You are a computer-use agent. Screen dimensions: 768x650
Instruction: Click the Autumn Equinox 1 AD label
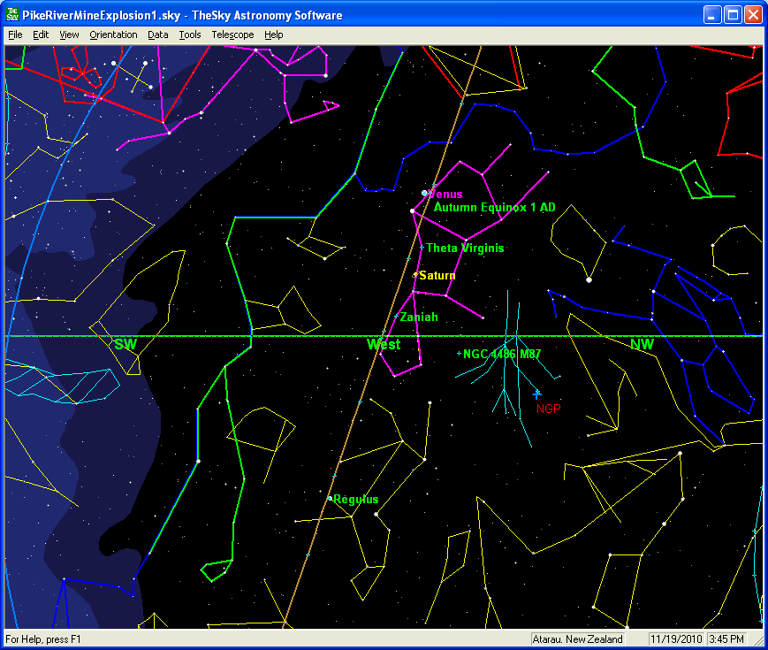pyautogui.click(x=494, y=207)
